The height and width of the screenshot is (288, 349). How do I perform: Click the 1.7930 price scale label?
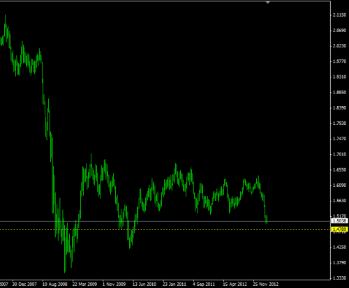339,123
